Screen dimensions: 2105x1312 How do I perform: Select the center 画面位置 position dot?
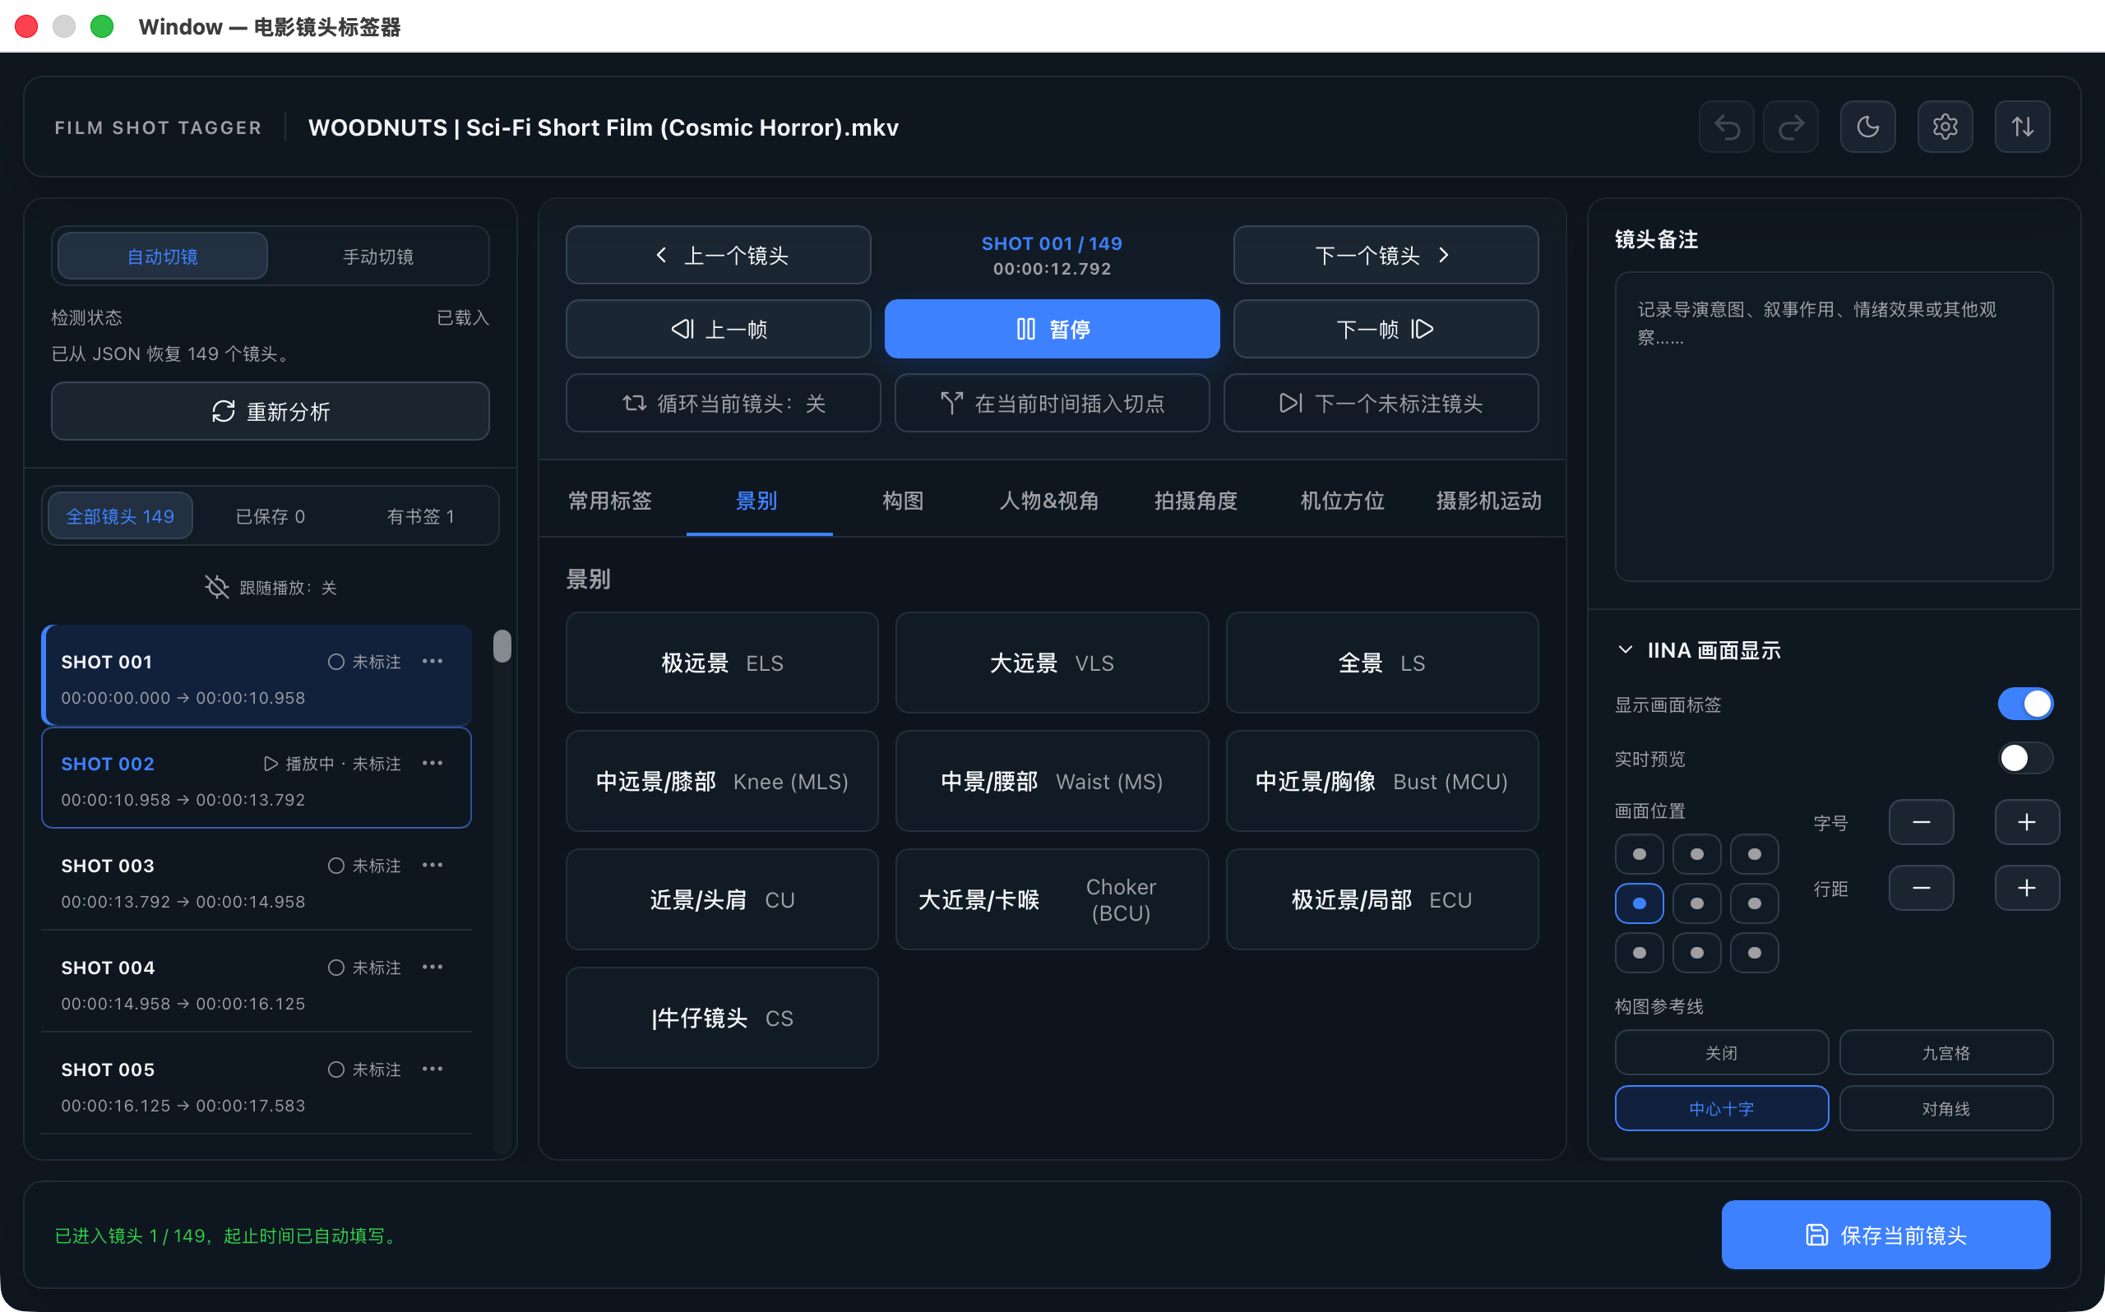coord(1696,903)
